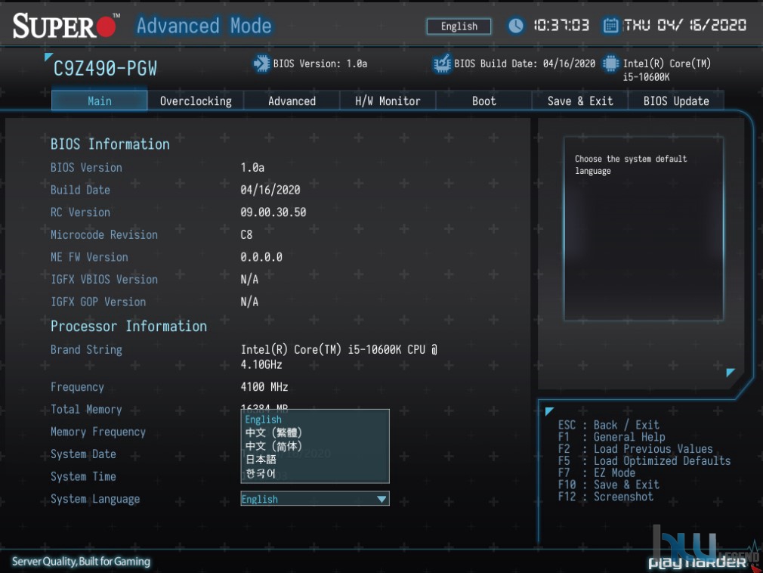Click the header time display 10:37:03
Screen dimensions: 763x573
pyautogui.click(x=561, y=25)
